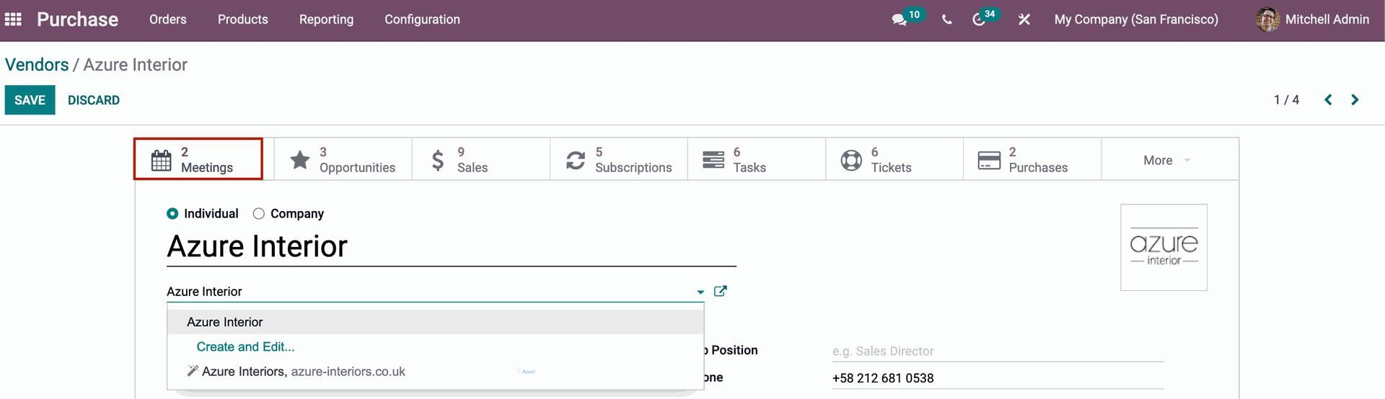The image size is (1385, 399).
Task: Click the Tickets lifebuoy icon
Action: click(x=851, y=160)
